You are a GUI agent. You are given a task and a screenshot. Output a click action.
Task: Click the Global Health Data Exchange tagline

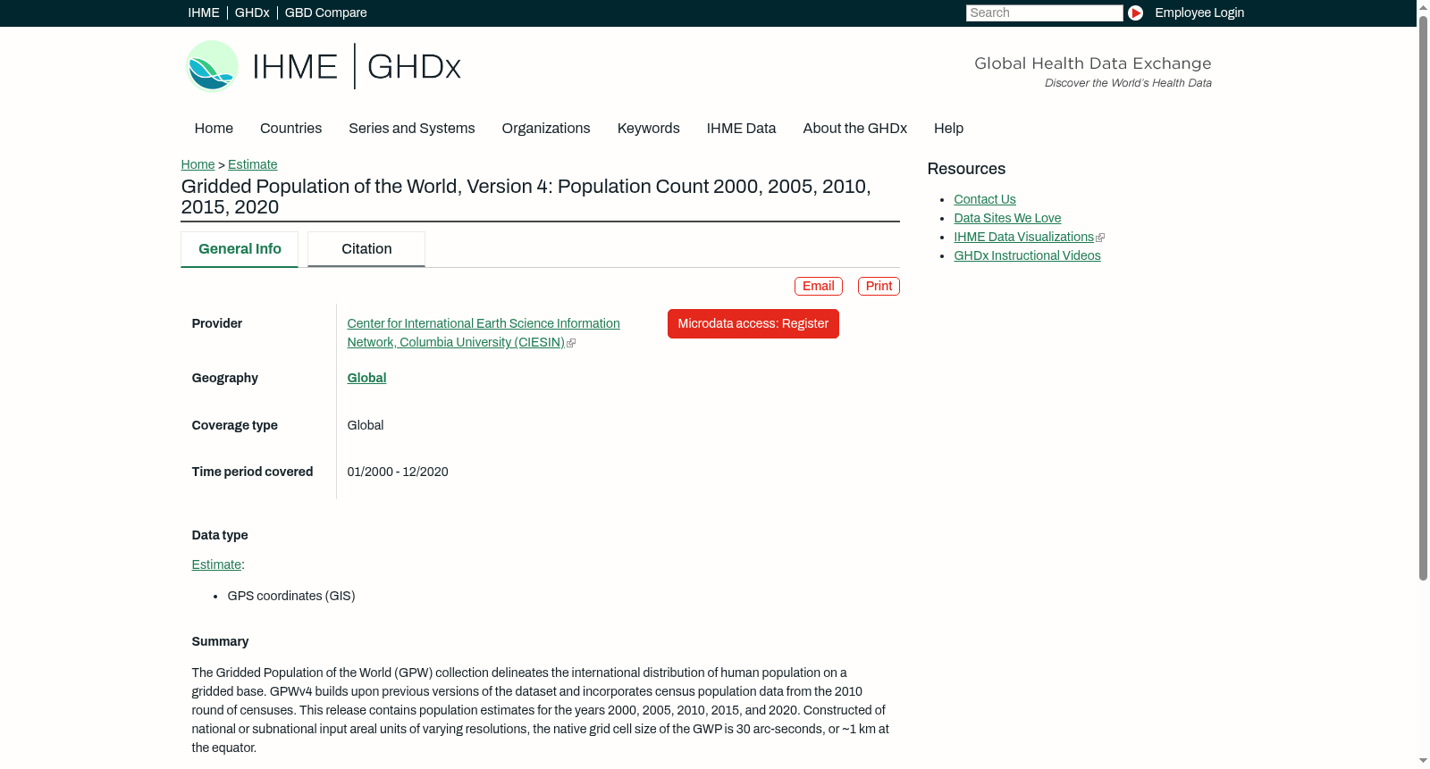[x=1093, y=63]
